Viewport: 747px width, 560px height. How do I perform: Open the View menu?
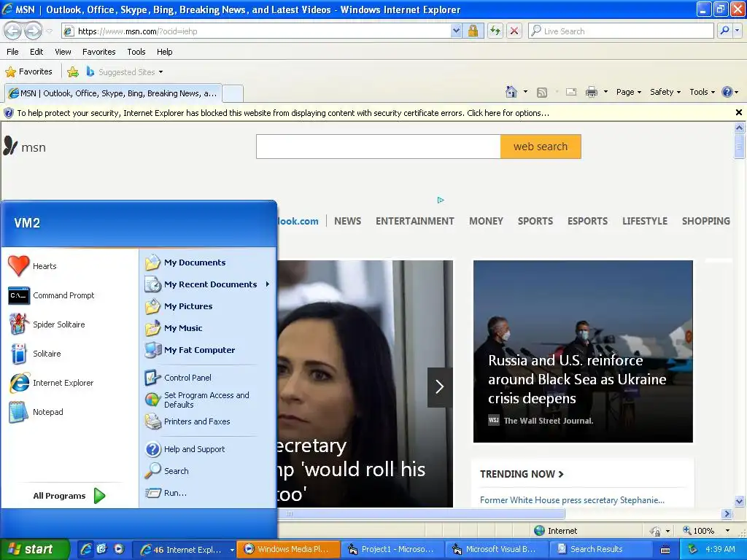pos(63,52)
